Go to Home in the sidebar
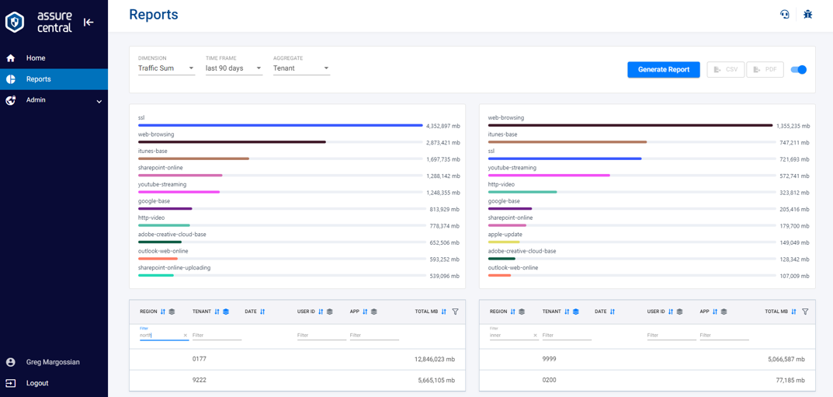 54,58
